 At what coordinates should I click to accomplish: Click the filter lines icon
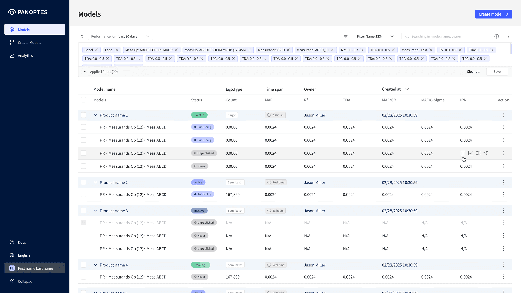[346, 36]
